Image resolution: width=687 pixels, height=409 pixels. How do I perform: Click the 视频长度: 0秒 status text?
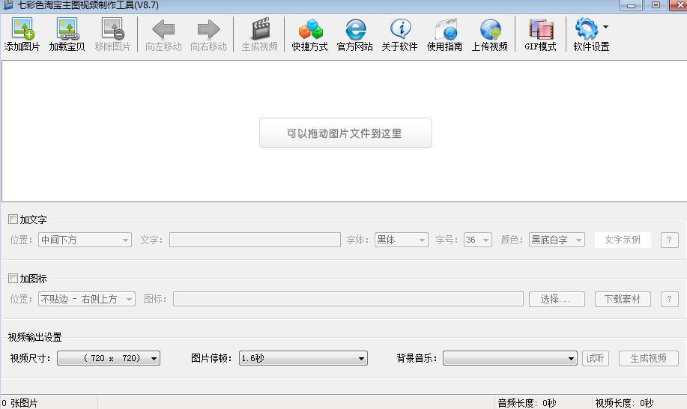(624, 403)
